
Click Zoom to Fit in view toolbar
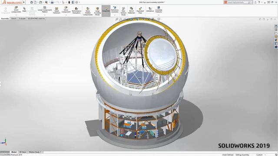[117, 19]
